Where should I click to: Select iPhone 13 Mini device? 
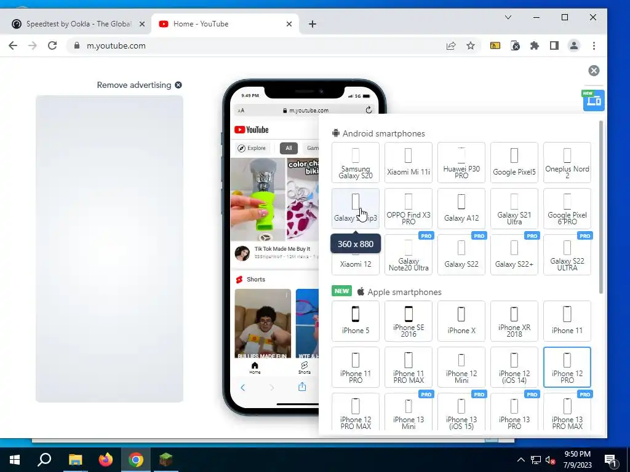click(x=409, y=412)
